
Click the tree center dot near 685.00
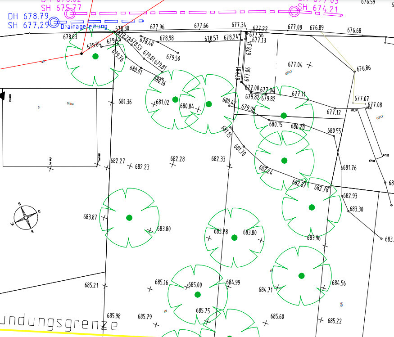click(x=197, y=295)
